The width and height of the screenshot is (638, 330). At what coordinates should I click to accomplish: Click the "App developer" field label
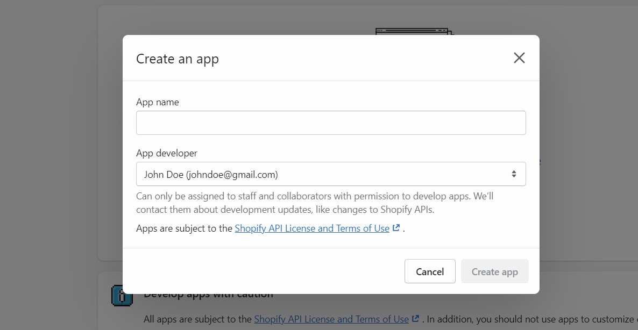pos(167,153)
